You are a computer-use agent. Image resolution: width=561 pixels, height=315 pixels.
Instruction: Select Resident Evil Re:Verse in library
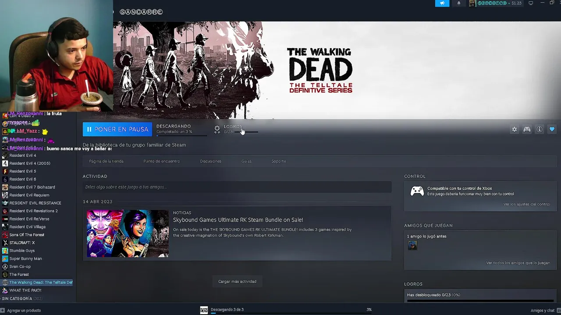pyautogui.click(x=29, y=219)
